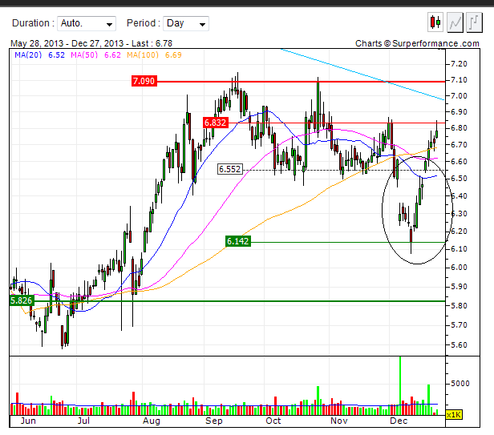Open the Period dropdown set to Day

pyautogui.click(x=186, y=23)
